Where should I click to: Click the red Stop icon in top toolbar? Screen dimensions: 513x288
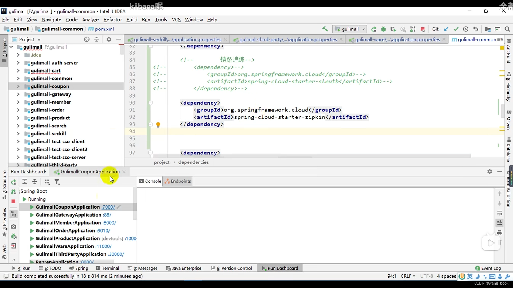click(x=422, y=29)
